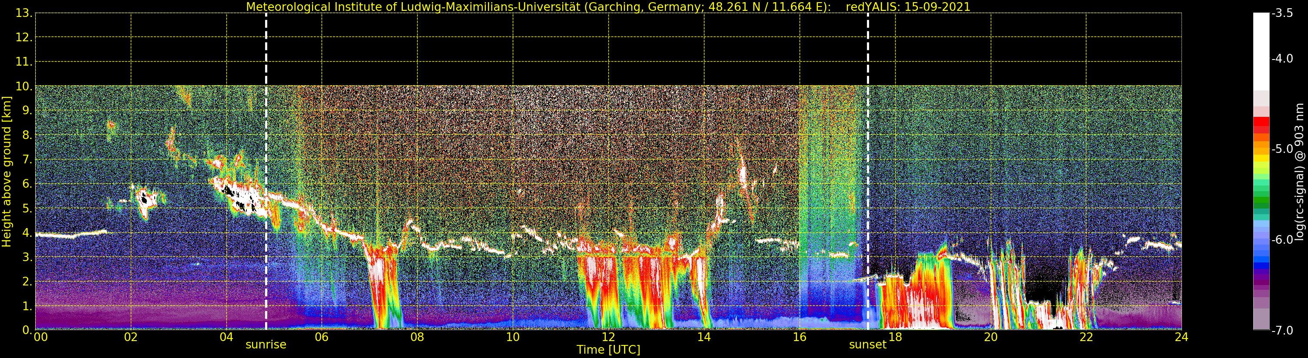Pick the white top section of the colorbar

[x=1261, y=52]
